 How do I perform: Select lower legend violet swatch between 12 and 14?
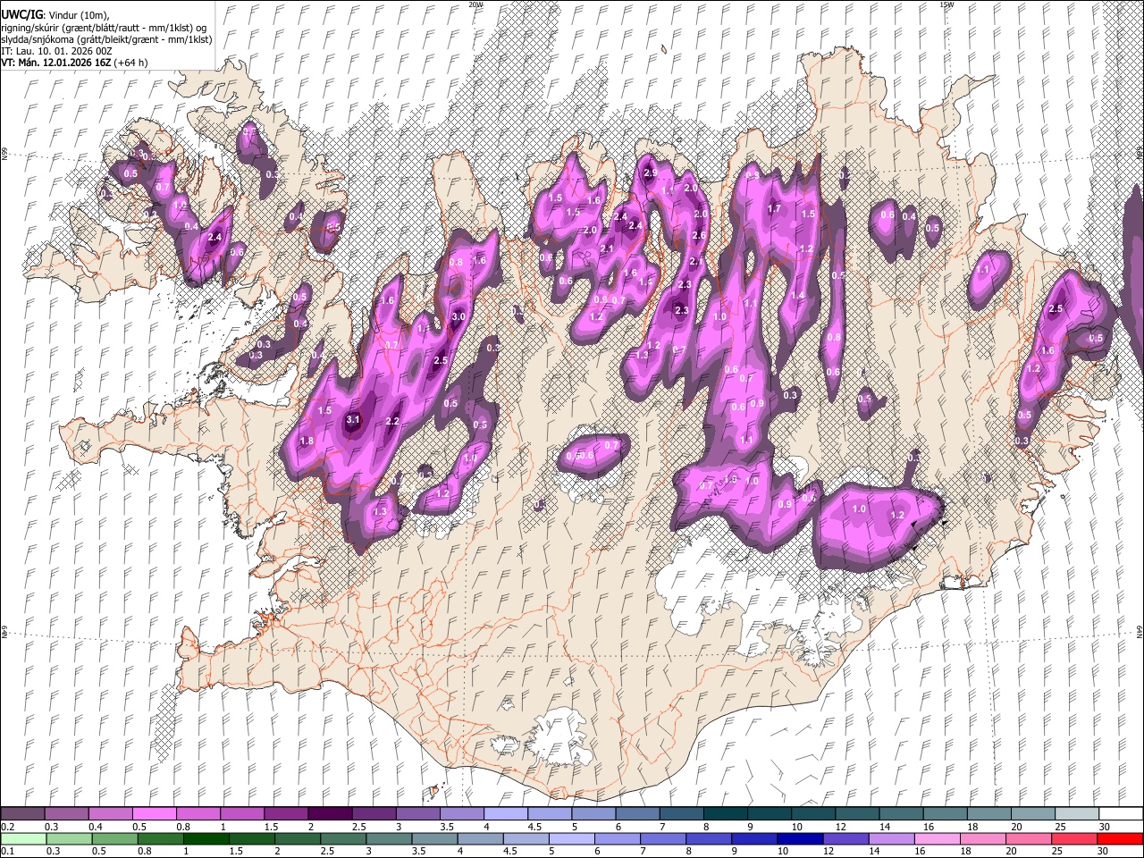(845, 839)
